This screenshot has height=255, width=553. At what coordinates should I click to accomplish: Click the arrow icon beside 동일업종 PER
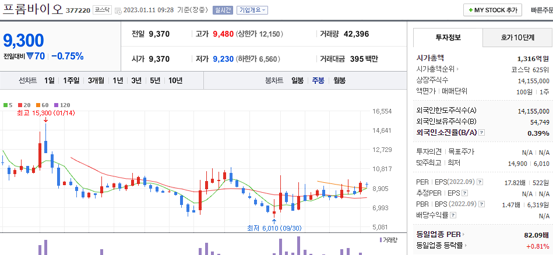pos(463,234)
